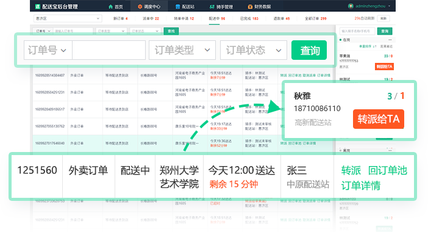Image resolution: width=428 pixels, height=232 pixels.
Task: Toggle the 单量排序 sort arrows icon
Action: [x=375, y=46]
